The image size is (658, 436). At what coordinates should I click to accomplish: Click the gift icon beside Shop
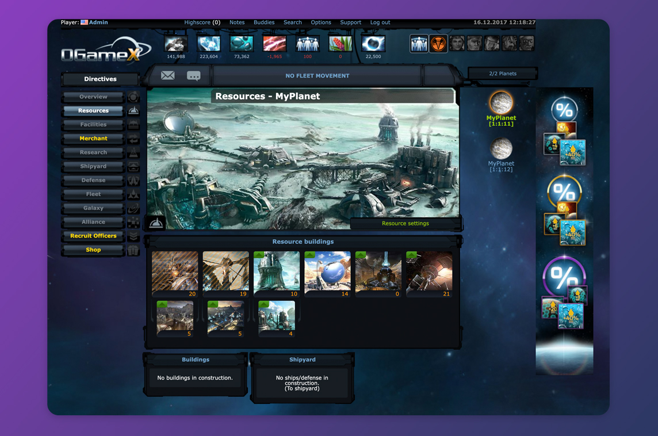coord(133,250)
